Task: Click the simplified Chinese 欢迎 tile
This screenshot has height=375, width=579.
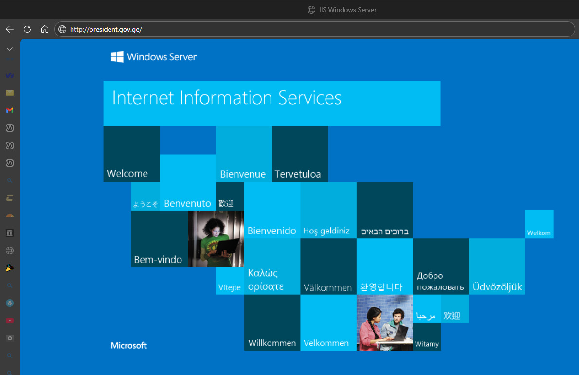Action: [x=455, y=309]
